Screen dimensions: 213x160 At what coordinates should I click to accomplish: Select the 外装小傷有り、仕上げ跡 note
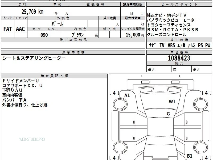coord(25,105)
